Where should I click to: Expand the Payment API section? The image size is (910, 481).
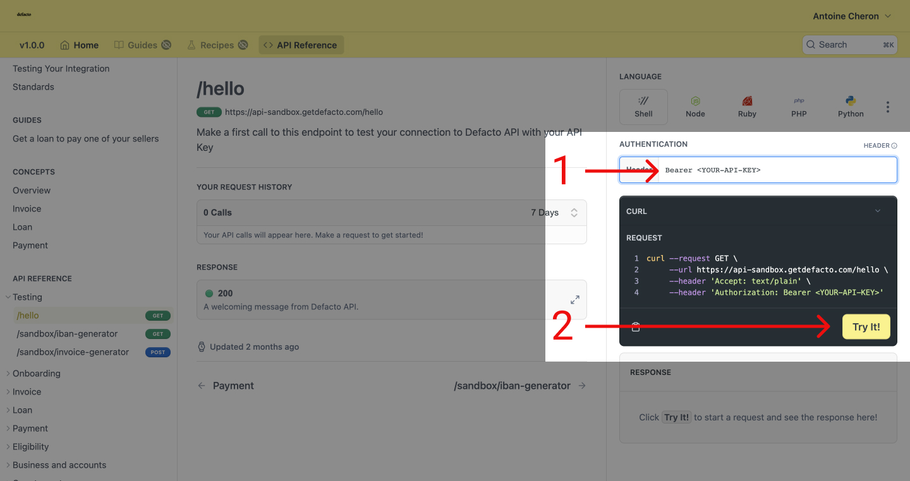point(27,428)
